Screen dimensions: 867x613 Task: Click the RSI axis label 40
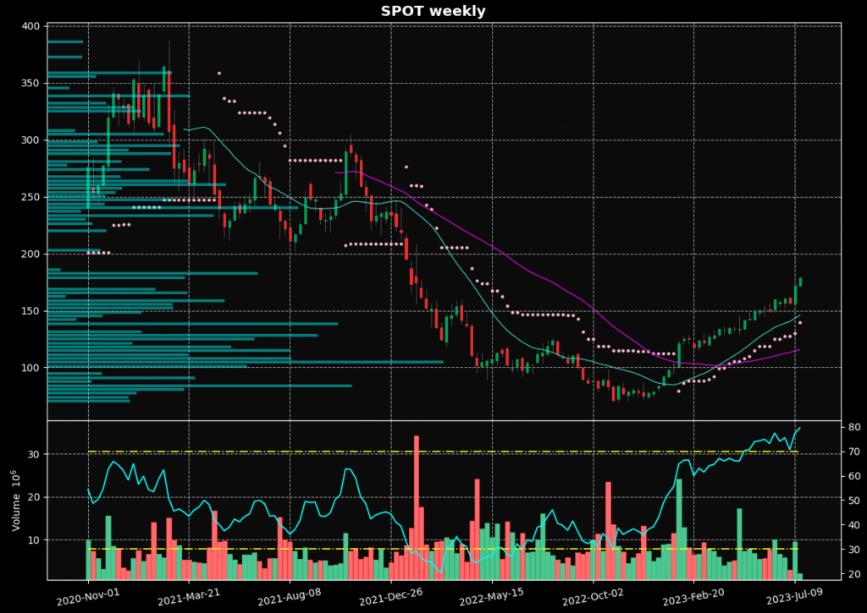[x=853, y=525]
